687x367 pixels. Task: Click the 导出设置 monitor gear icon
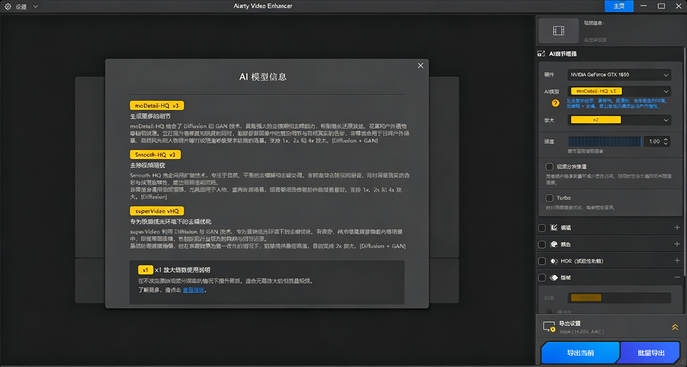coord(549,327)
